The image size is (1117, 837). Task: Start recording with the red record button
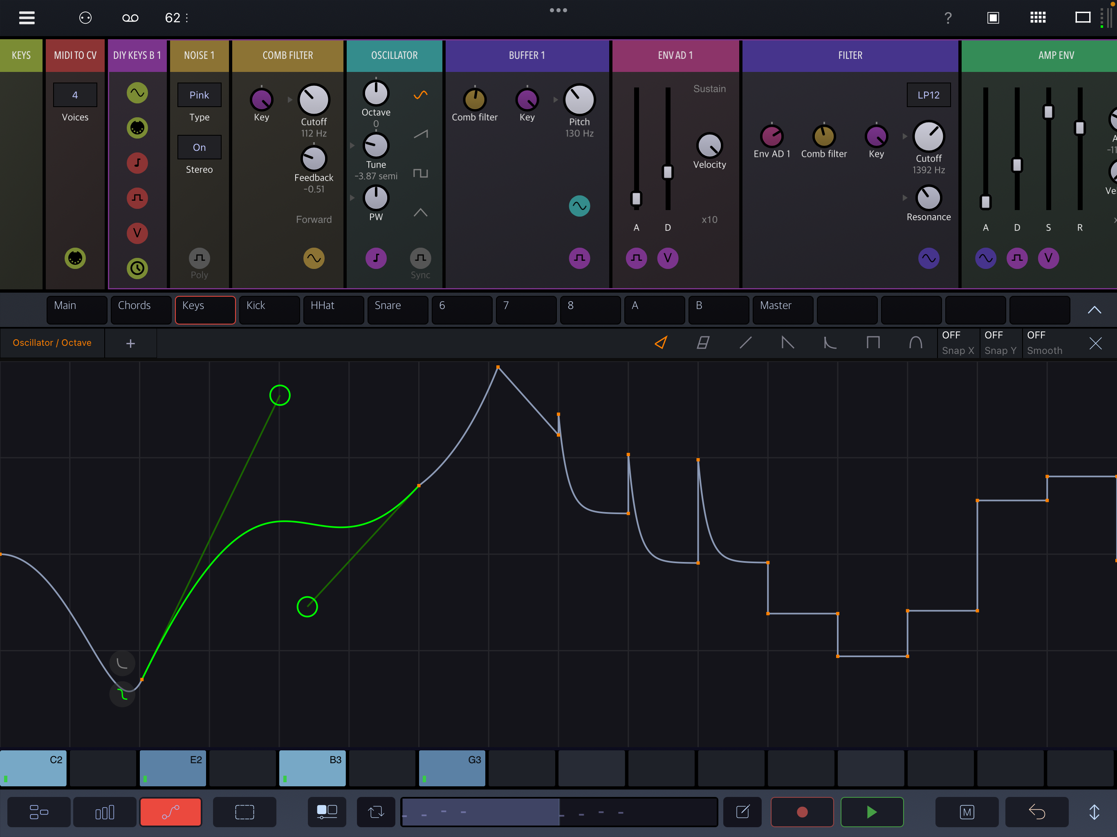(802, 812)
